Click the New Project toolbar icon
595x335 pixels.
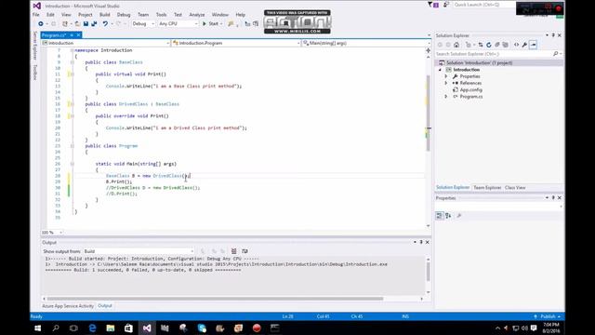(65, 23)
